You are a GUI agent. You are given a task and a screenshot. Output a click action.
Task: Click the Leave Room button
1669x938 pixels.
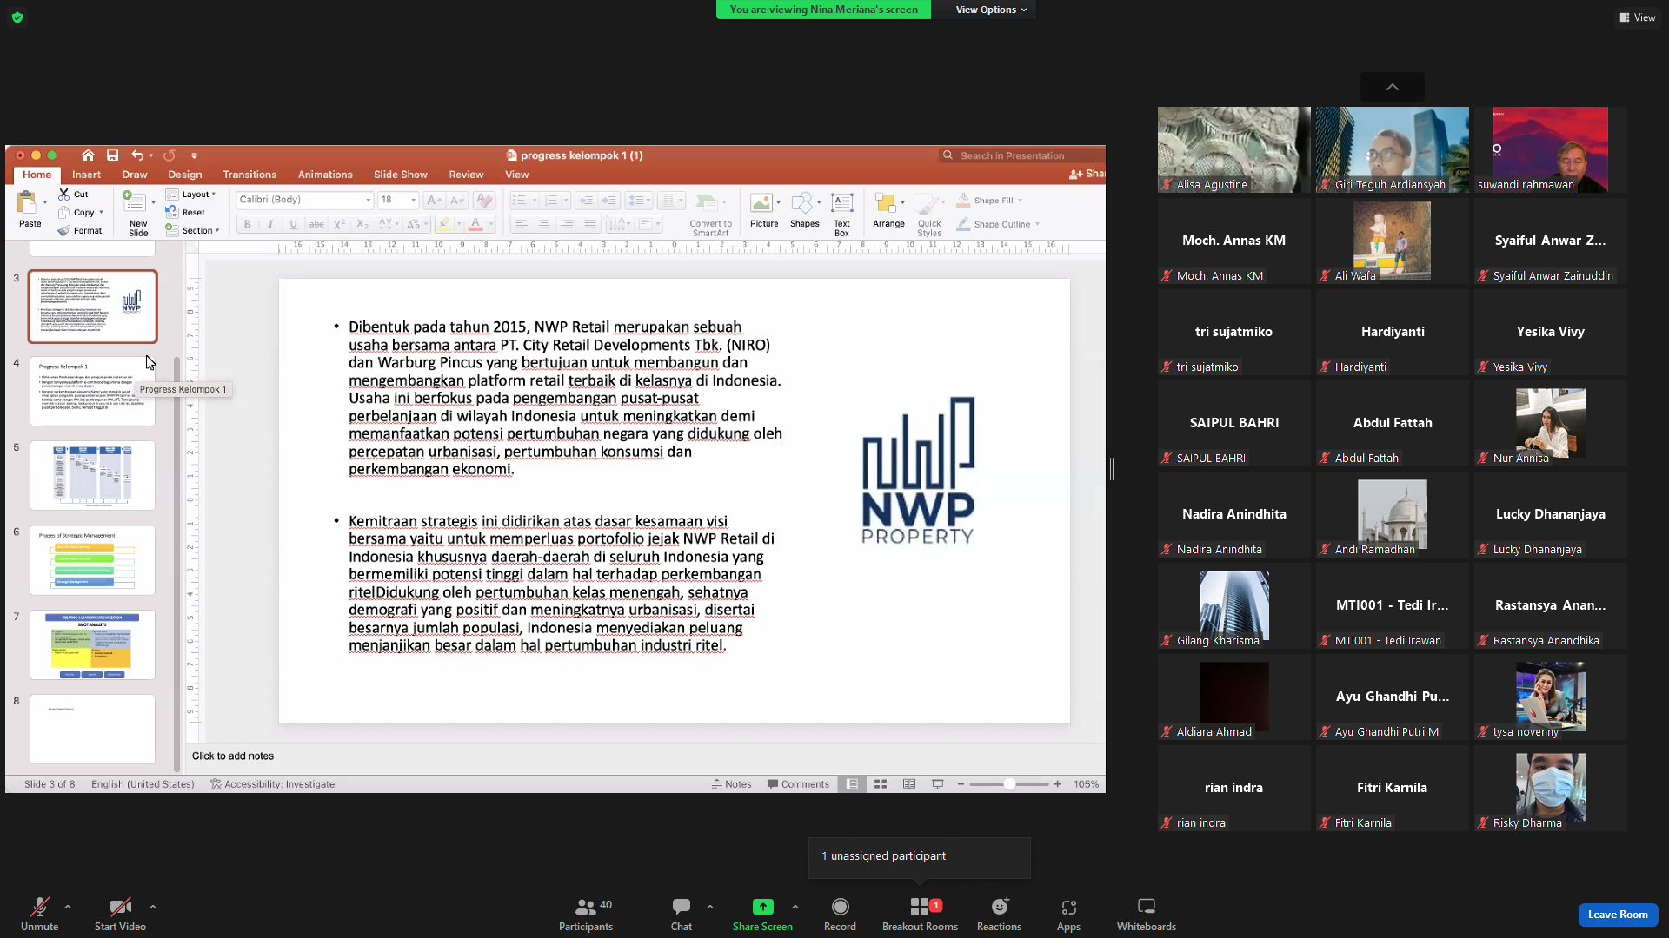[x=1618, y=915]
